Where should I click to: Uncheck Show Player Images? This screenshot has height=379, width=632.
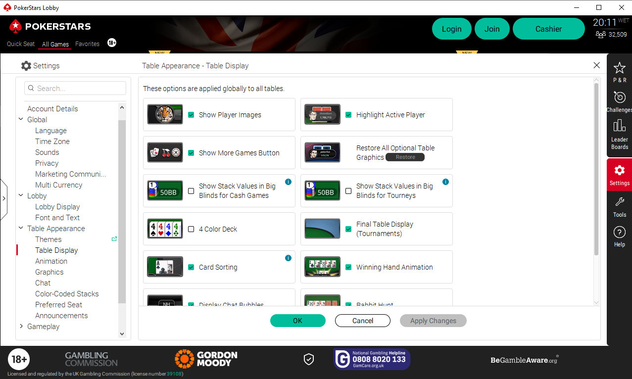click(191, 115)
